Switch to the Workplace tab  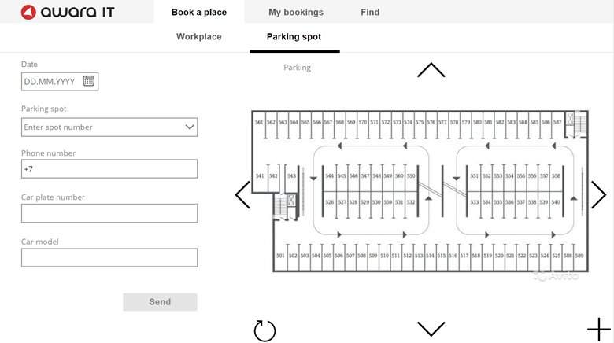pyautogui.click(x=199, y=36)
